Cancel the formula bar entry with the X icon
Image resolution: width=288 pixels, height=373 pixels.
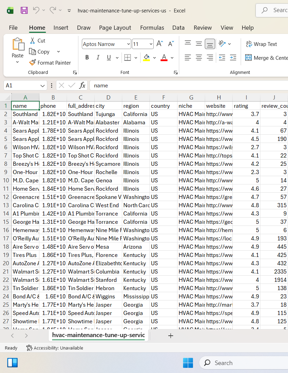point(61,85)
